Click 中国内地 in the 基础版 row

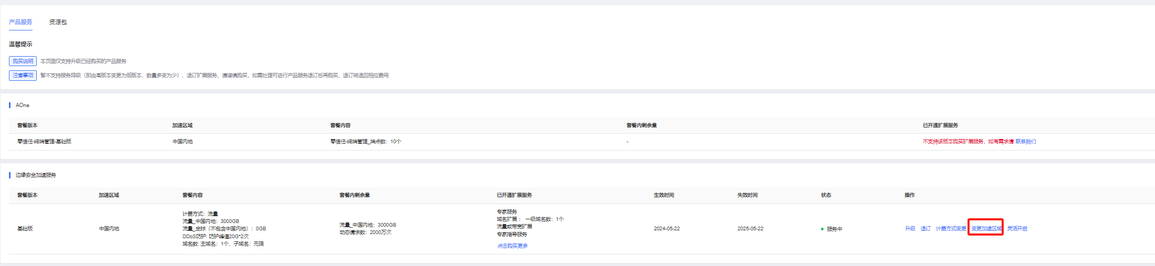pos(109,229)
